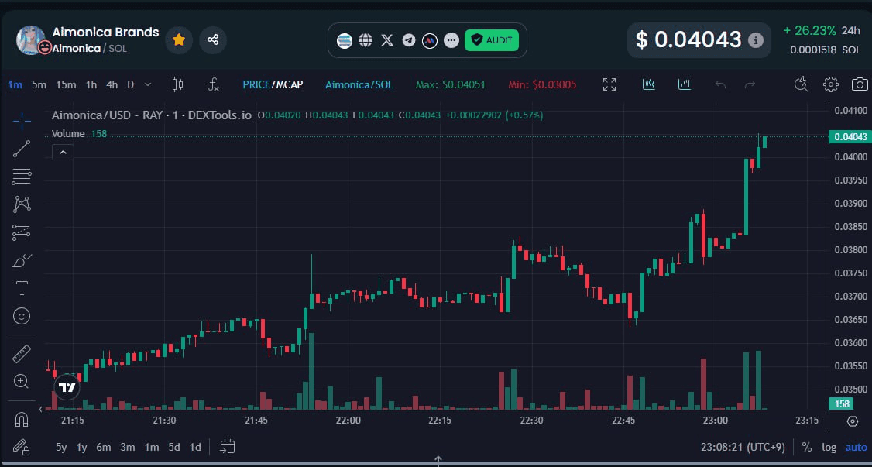
Task: Click the candlestick bars icon right of fullscreen
Action: (648, 84)
